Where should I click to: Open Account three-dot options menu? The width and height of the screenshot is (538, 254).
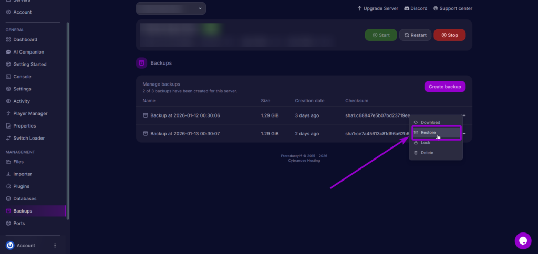coord(55,245)
